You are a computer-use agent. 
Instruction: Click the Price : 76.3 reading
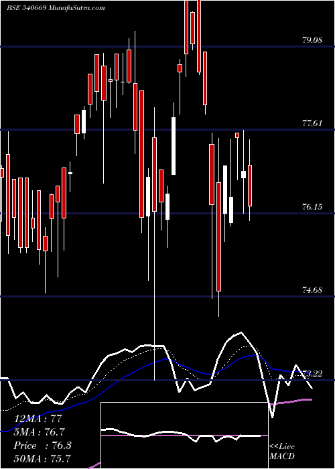click(42, 446)
